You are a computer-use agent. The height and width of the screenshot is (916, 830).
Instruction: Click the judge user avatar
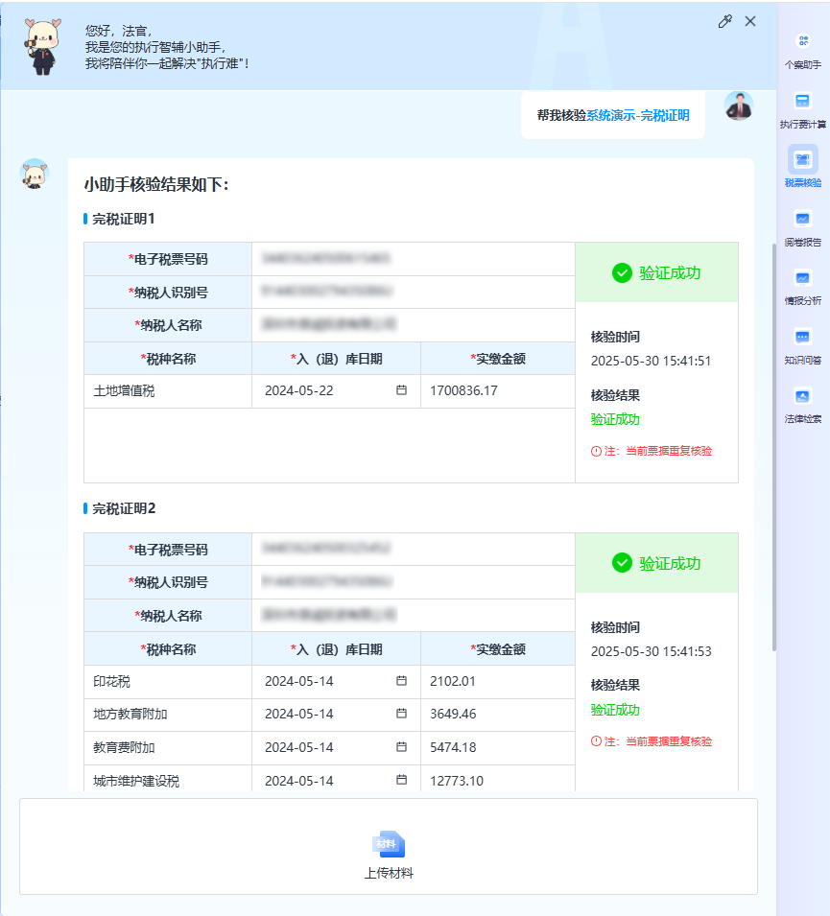(738, 106)
